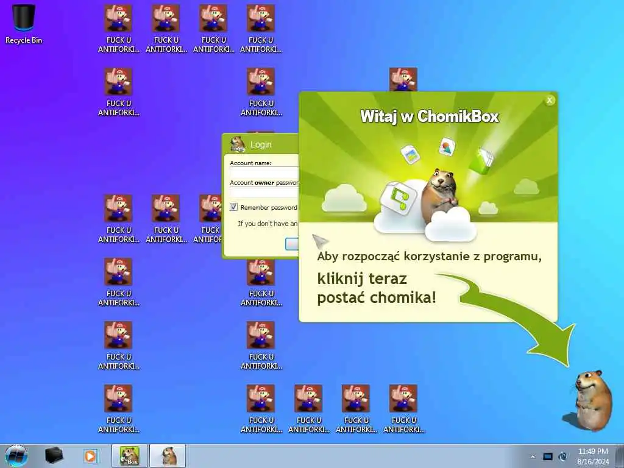Open the clock showing 11:49 PM

click(x=593, y=456)
